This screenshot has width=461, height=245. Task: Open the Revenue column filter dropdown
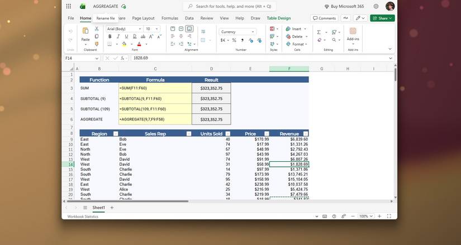(x=306, y=134)
